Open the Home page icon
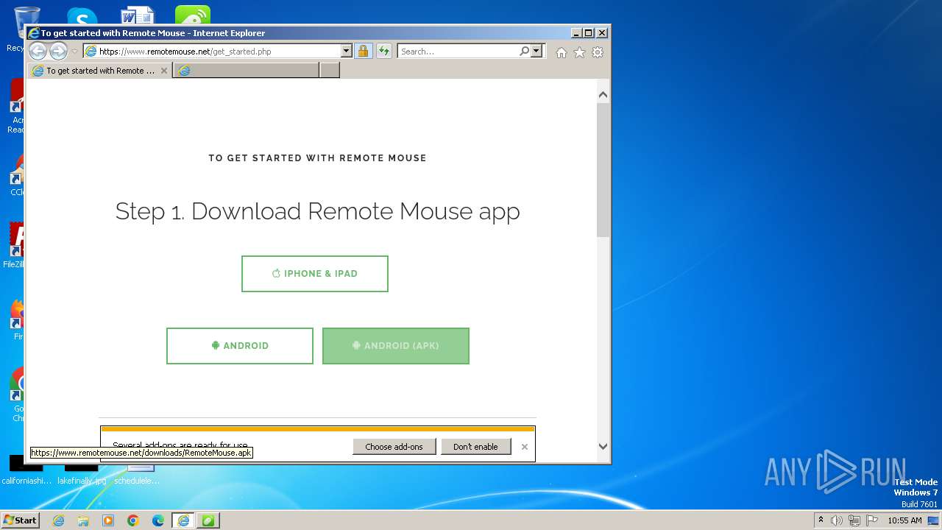 click(x=562, y=52)
